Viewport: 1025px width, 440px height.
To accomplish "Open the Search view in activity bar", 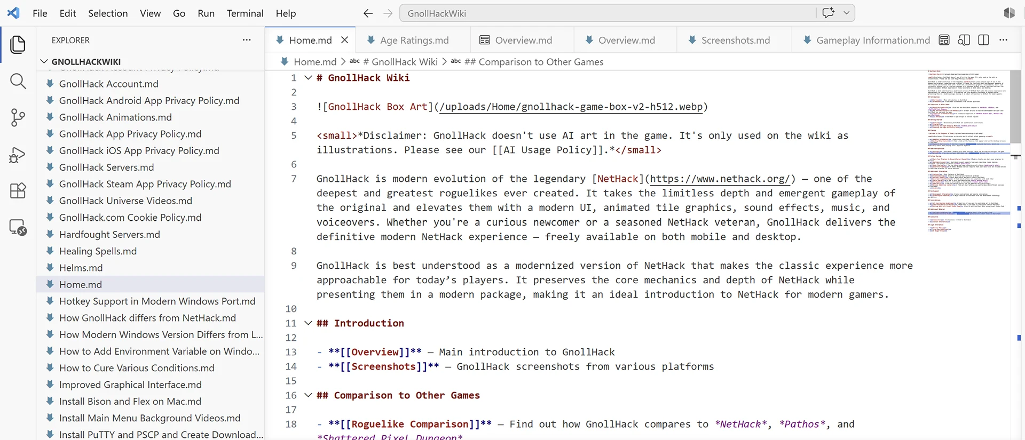I will click(18, 81).
